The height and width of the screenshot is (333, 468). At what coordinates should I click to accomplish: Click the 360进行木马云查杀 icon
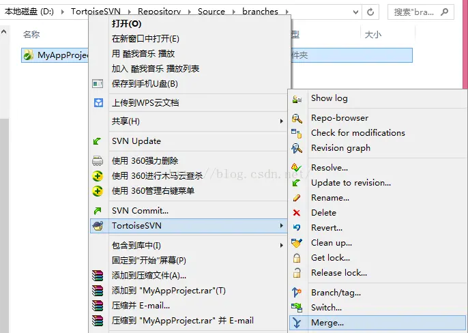point(98,176)
